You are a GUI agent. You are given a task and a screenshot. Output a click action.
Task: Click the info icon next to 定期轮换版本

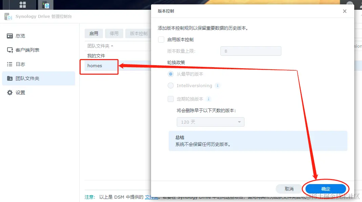pyautogui.click(x=209, y=99)
